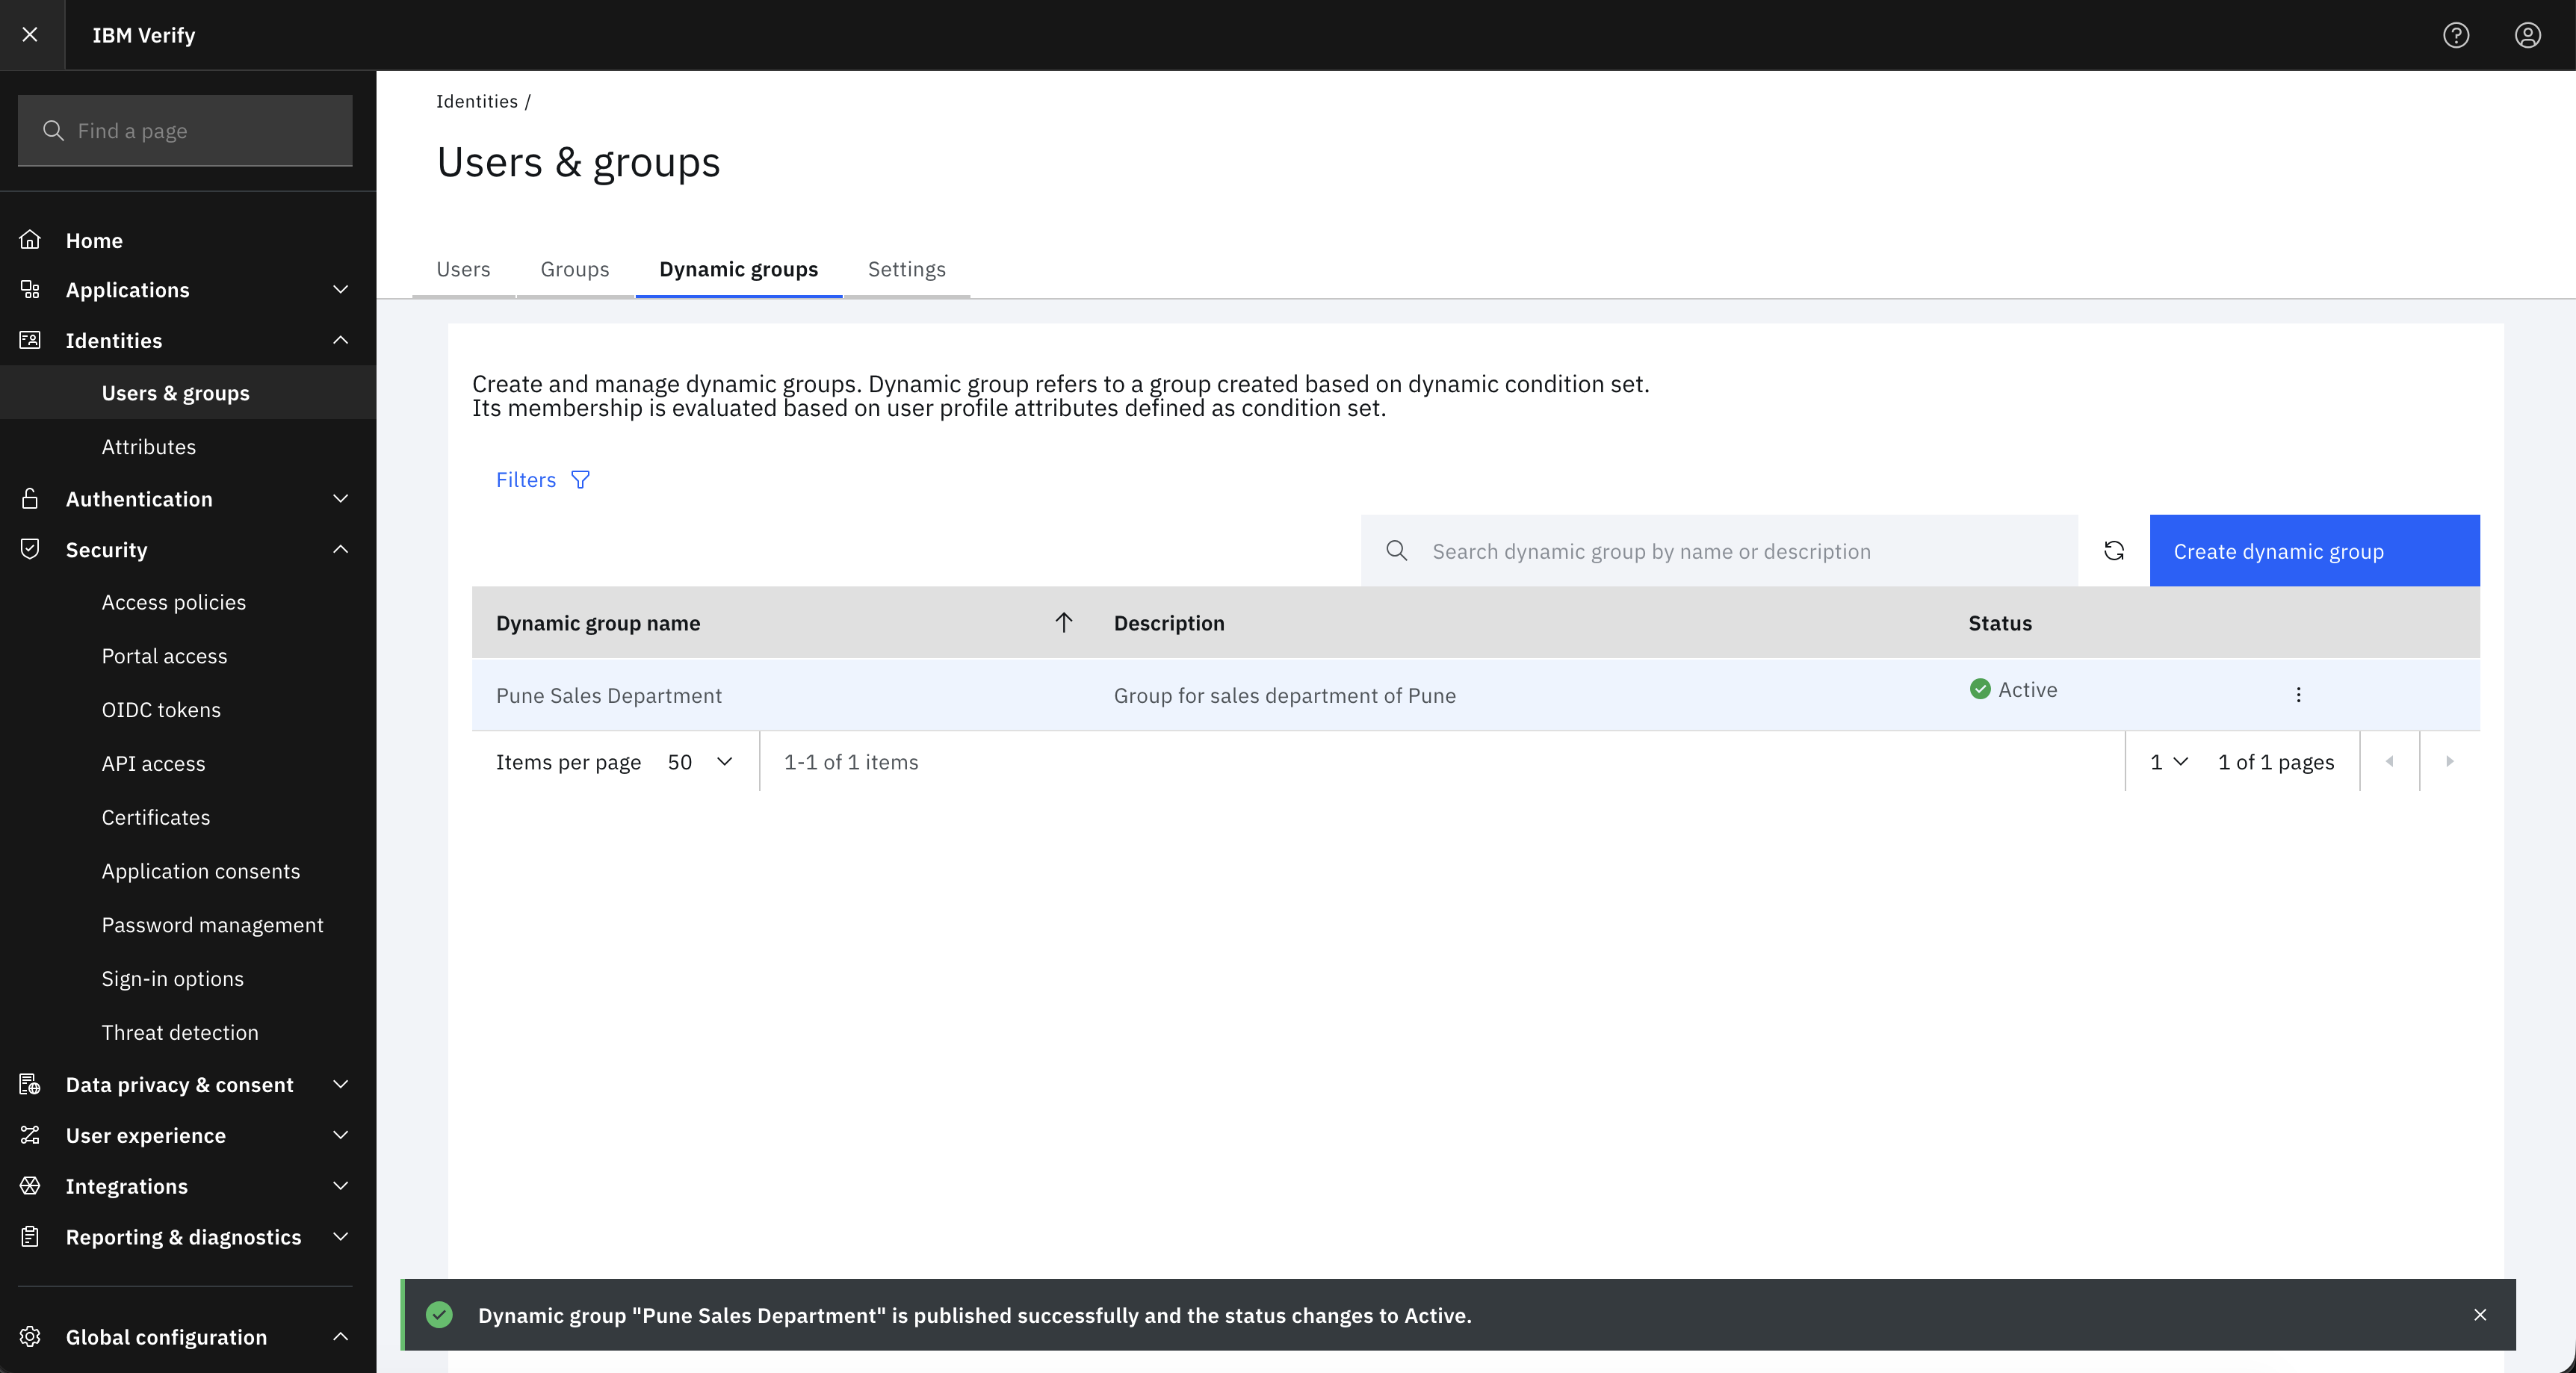Open Access policies under Security
Screen dimensions: 2576x1373
174,602
